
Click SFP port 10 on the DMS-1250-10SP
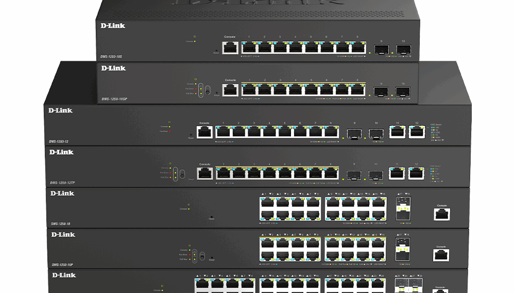403,92
